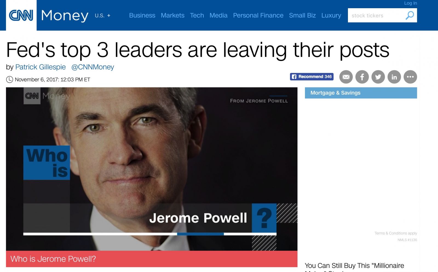Share article on LinkedIn icon
The width and height of the screenshot is (438, 272).
[394, 77]
